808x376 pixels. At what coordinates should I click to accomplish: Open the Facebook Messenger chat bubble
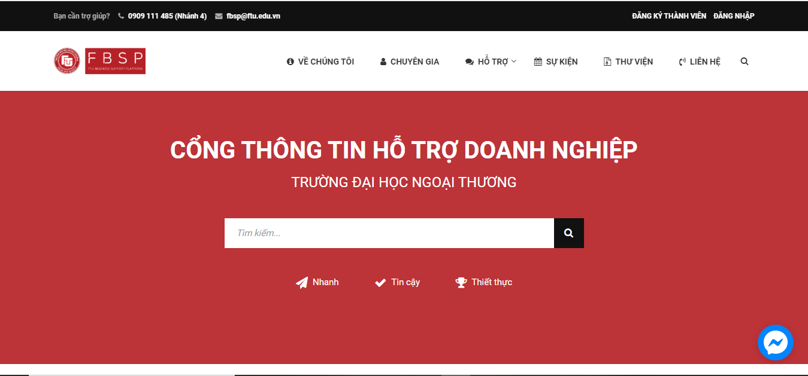point(775,343)
